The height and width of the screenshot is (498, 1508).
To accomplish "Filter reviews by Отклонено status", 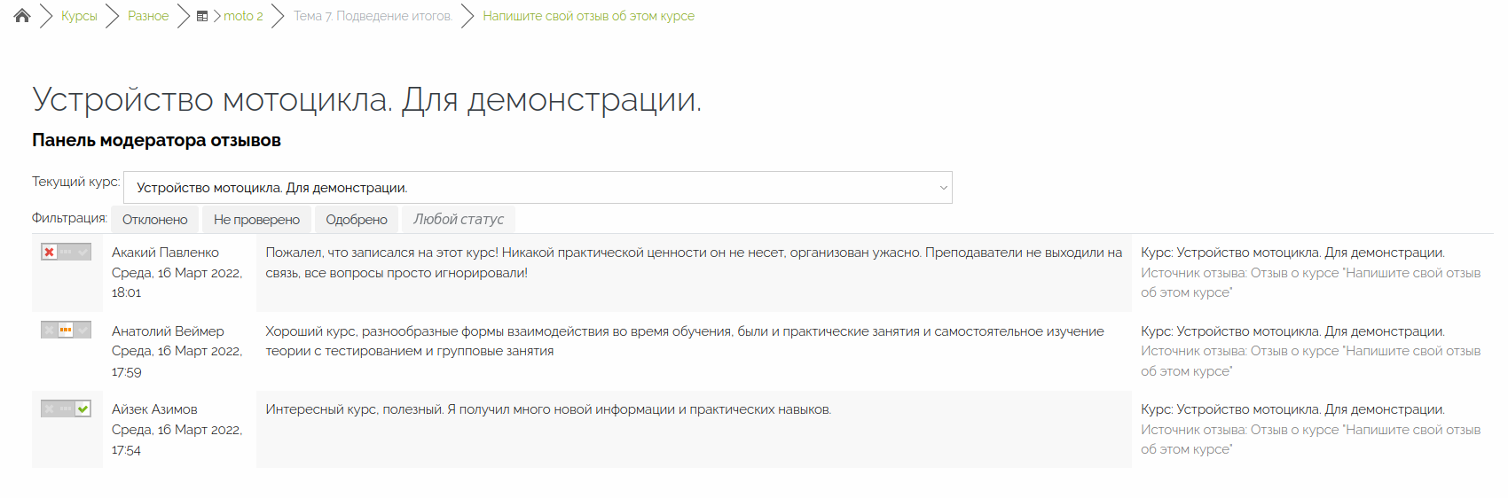I will (155, 220).
